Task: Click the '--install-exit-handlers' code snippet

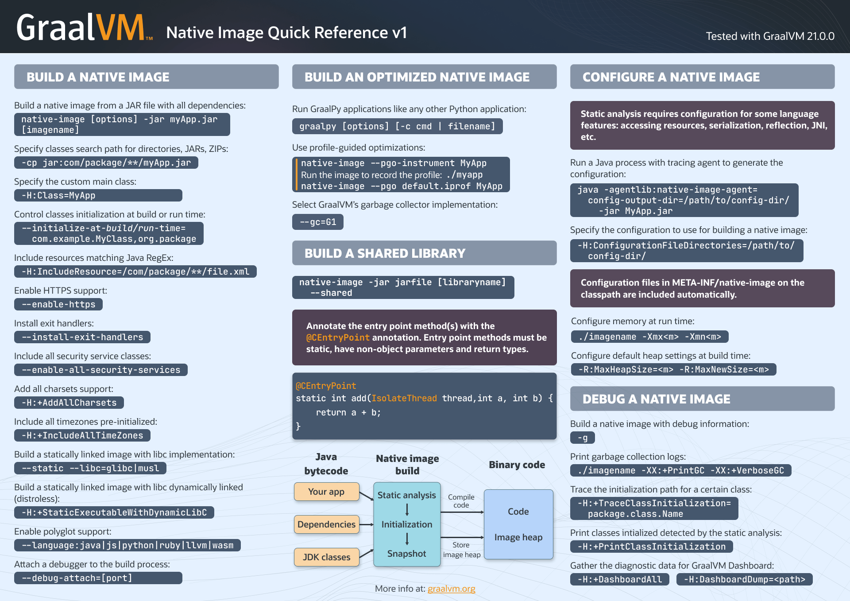Action: pyautogui.click(x=82, y=337)
